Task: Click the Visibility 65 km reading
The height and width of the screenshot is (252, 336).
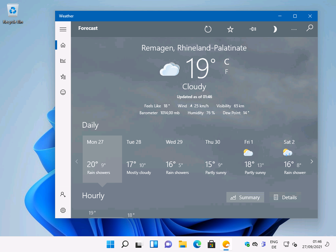Action: click(230, 106)
